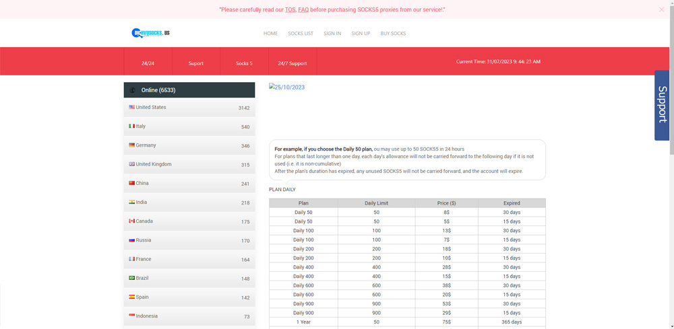Go to the SOCKS LIST page

[301, 33]
